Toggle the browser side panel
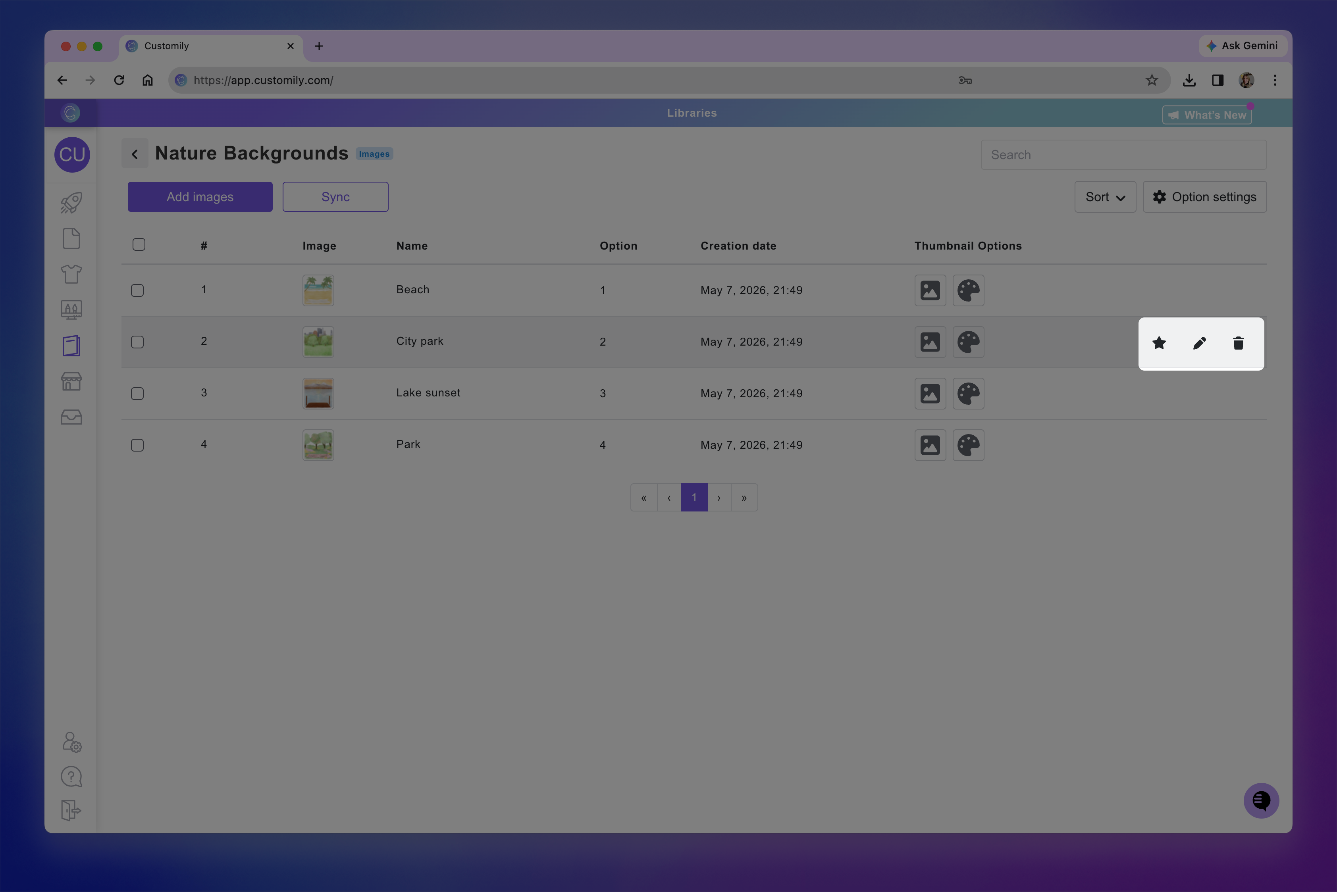Image resolution: width=1337 pixels, height=892 pixels. coord(1218,80)
